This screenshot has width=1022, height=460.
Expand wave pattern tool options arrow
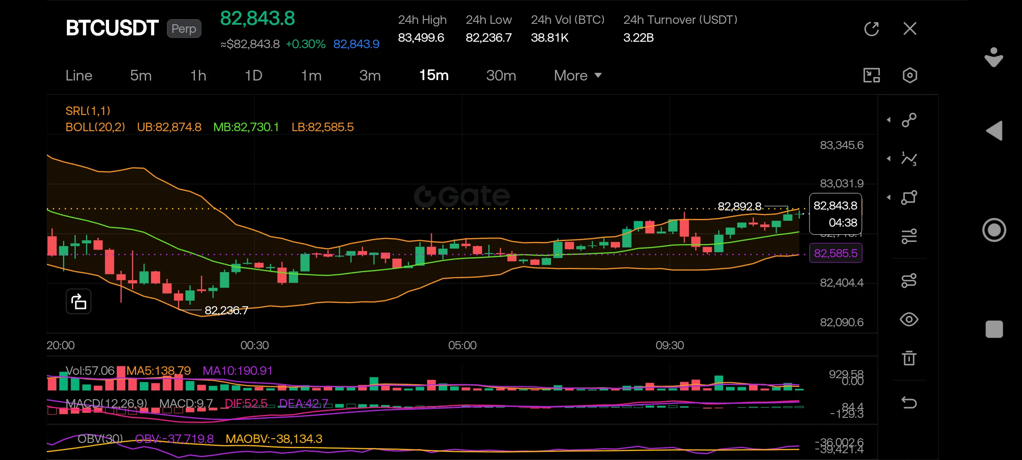tap(889, 159)
